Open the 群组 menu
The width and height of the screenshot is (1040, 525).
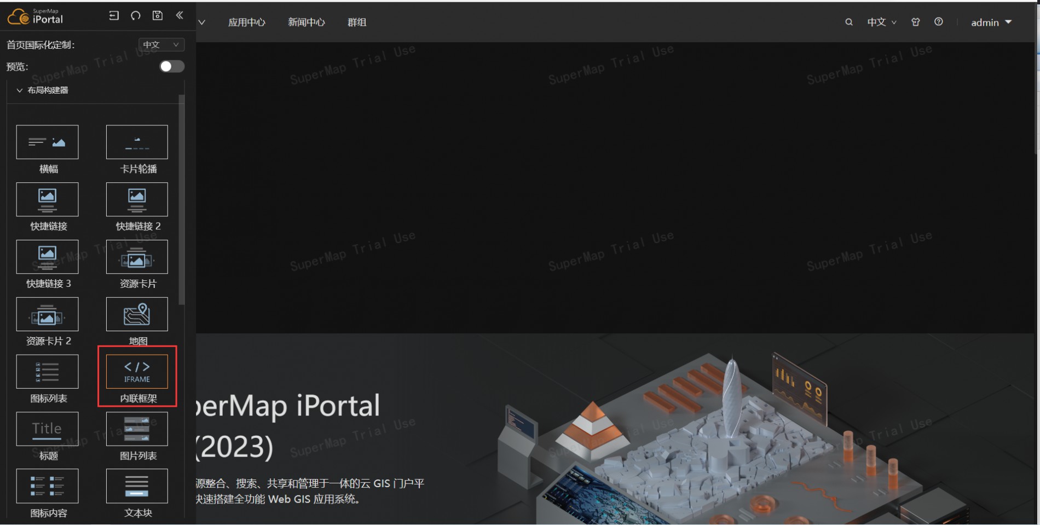click(x=357, y=22)
